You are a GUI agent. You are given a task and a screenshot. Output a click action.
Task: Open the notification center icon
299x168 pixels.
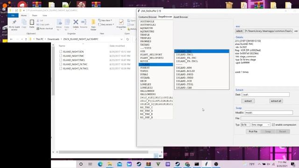tap(293, 164)
